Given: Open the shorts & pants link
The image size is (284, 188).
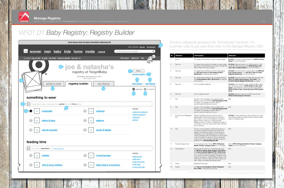Looking at the screenshot, I should [49, 130].
